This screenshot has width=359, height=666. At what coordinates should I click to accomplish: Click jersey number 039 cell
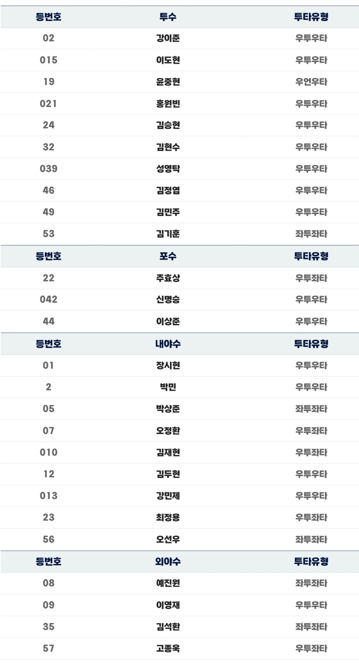[48, 169]
